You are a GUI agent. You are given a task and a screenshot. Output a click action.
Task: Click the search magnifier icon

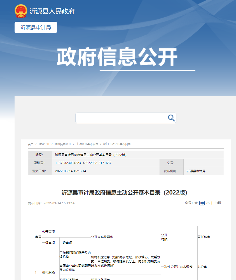[x=171, y=118]
